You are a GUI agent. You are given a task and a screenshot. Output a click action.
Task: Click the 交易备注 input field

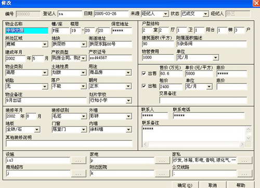(203, 100)
